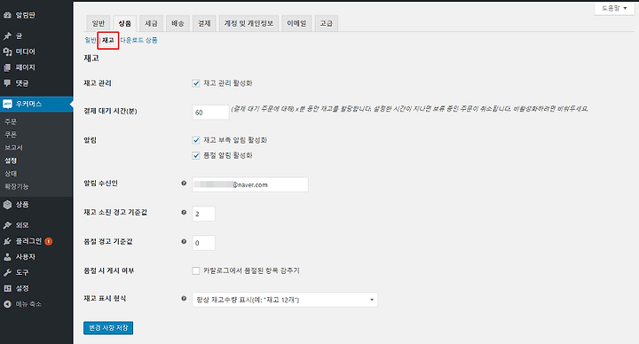Click the tools (도구) wrench icon
Screen dimensions: 639x344
[x=7, y=273]
